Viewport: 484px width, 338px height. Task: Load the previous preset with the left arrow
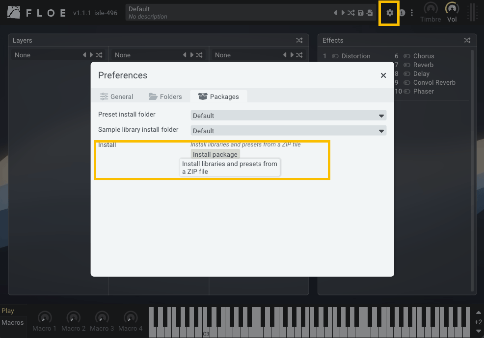[x=335, y=13]
